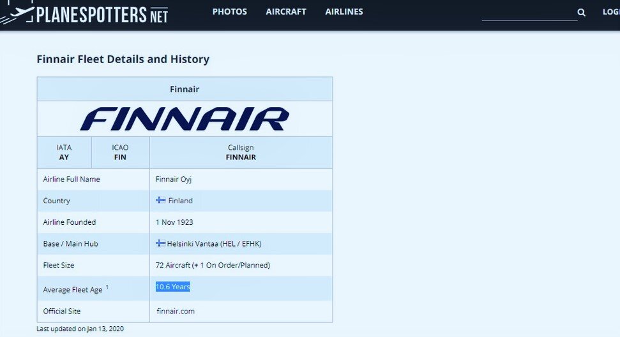Screen dimensions: 620x337
Task: Click the IATA code AY cell
Action: point(64,152)
